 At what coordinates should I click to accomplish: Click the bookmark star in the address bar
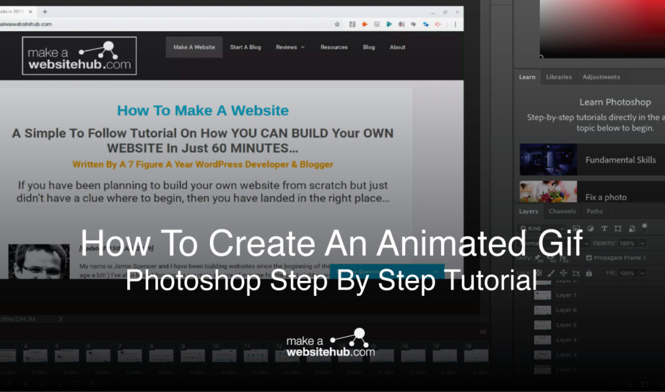coord(336,24)
